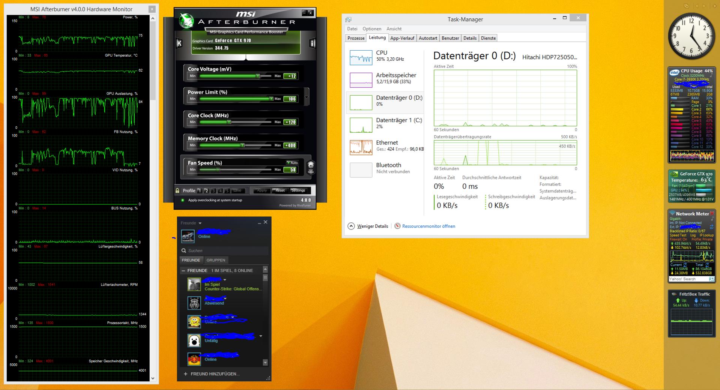The image size is (720, 390).
Task: Click the avatar of the Abwesend friend
Action: pyautogui.click(x=194, y=303)
